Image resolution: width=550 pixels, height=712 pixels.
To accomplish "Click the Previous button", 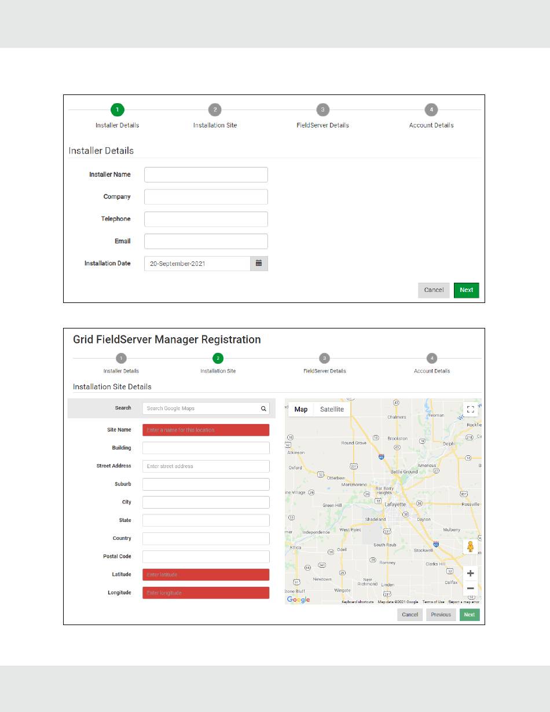I will click(x=441, y=615).
